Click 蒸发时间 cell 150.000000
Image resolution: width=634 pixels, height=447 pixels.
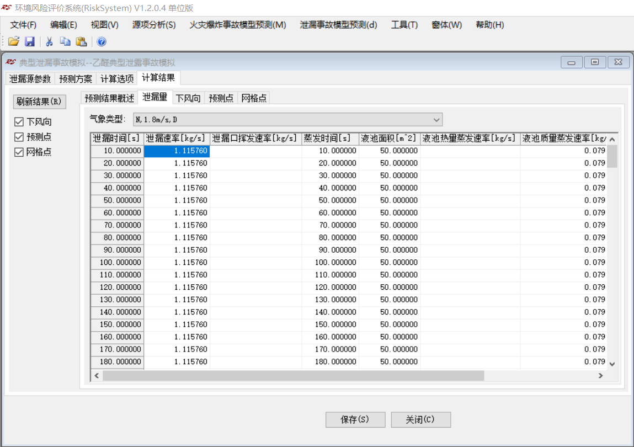330,324
